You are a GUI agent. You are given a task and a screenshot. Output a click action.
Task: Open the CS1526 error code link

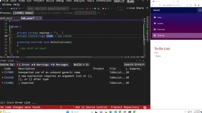9,78
